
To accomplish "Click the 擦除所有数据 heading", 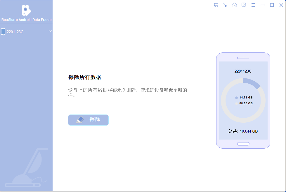I will (x=85, y=77).
